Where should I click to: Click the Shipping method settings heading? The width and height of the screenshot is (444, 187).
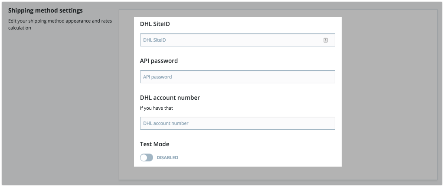pyautogui.click(x=45, y=10)
